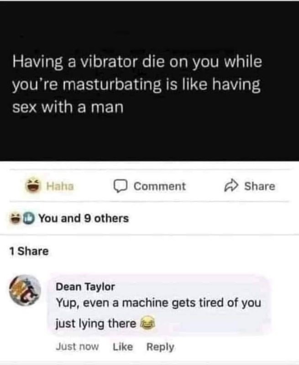The image size is (299, 365).
Task: Click the comment text bubble
Action: pyautogui.click(x=159, y=304)
